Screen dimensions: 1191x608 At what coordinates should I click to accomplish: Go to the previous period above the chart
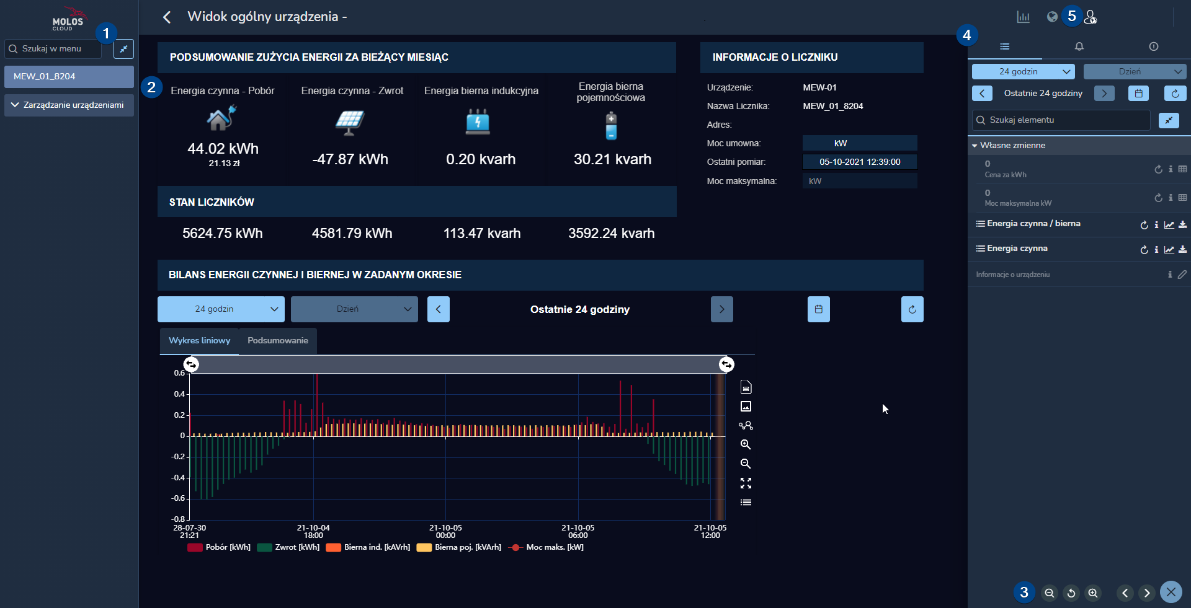click(x=439, y=309)
